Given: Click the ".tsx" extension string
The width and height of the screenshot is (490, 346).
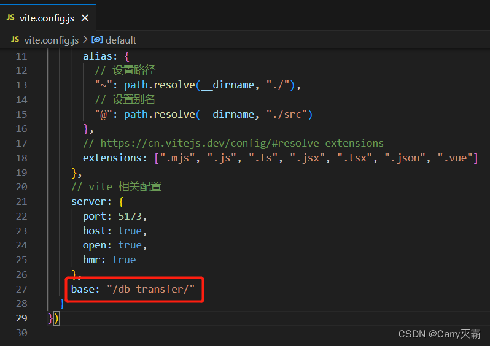Looking at the screenshot, I should point(355,158).
